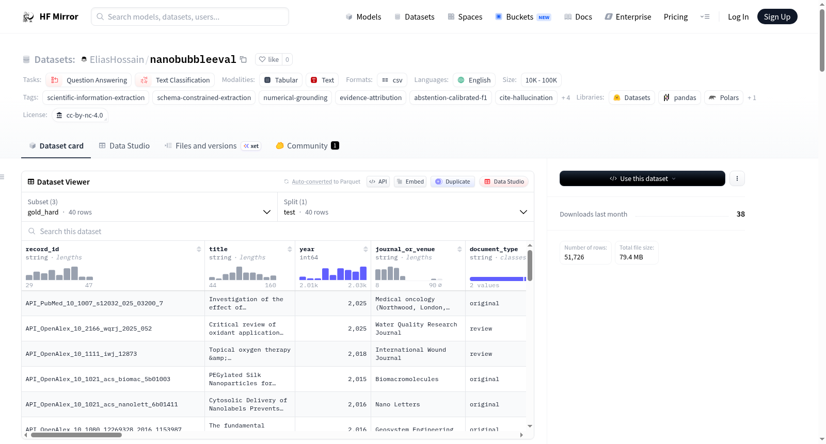Open Enterprise in top navigation
Screen dimensions: 826x444
[628, 17]
